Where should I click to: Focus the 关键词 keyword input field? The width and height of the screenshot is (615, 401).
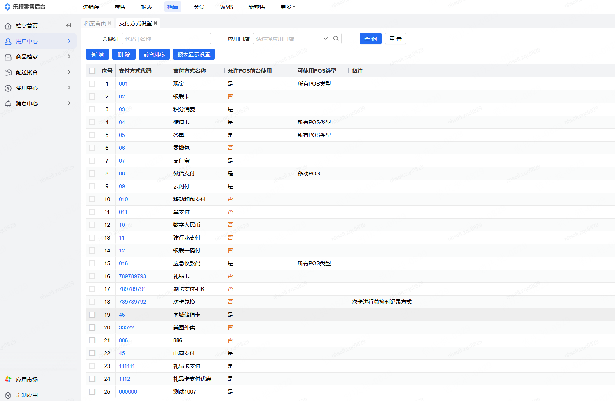(166, 39)
